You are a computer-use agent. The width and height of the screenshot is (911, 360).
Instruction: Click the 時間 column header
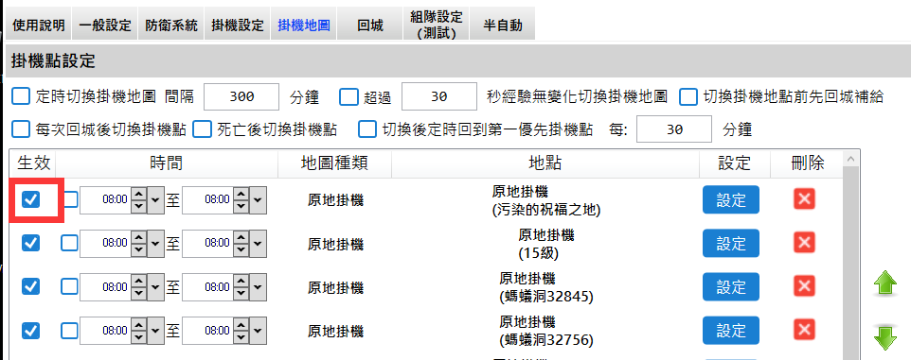point(167,163)
